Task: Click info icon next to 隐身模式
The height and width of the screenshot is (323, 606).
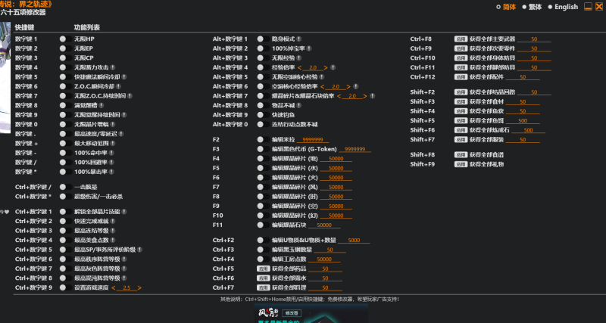Action: (x=298, y=39)
